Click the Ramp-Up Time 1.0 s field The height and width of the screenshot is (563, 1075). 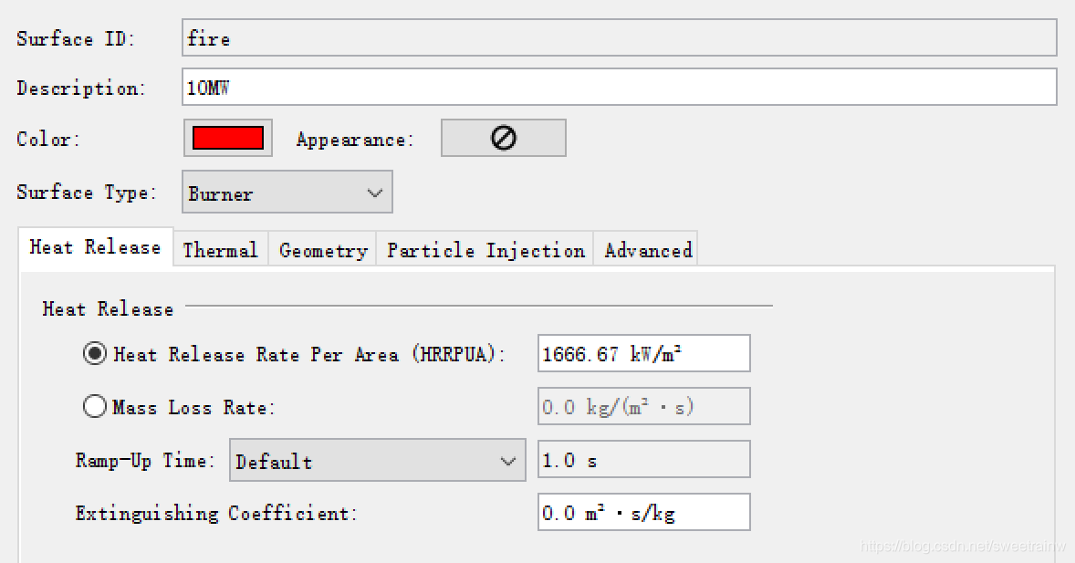(x=643, y=460)
